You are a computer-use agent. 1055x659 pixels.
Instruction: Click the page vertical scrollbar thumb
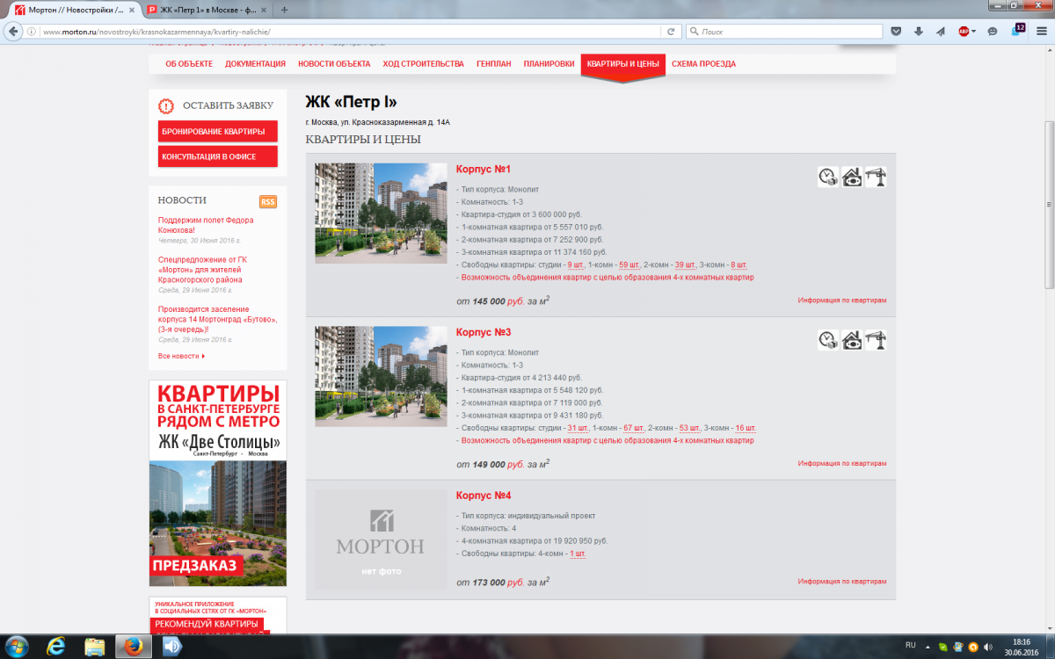click(x=1049, y=204)
